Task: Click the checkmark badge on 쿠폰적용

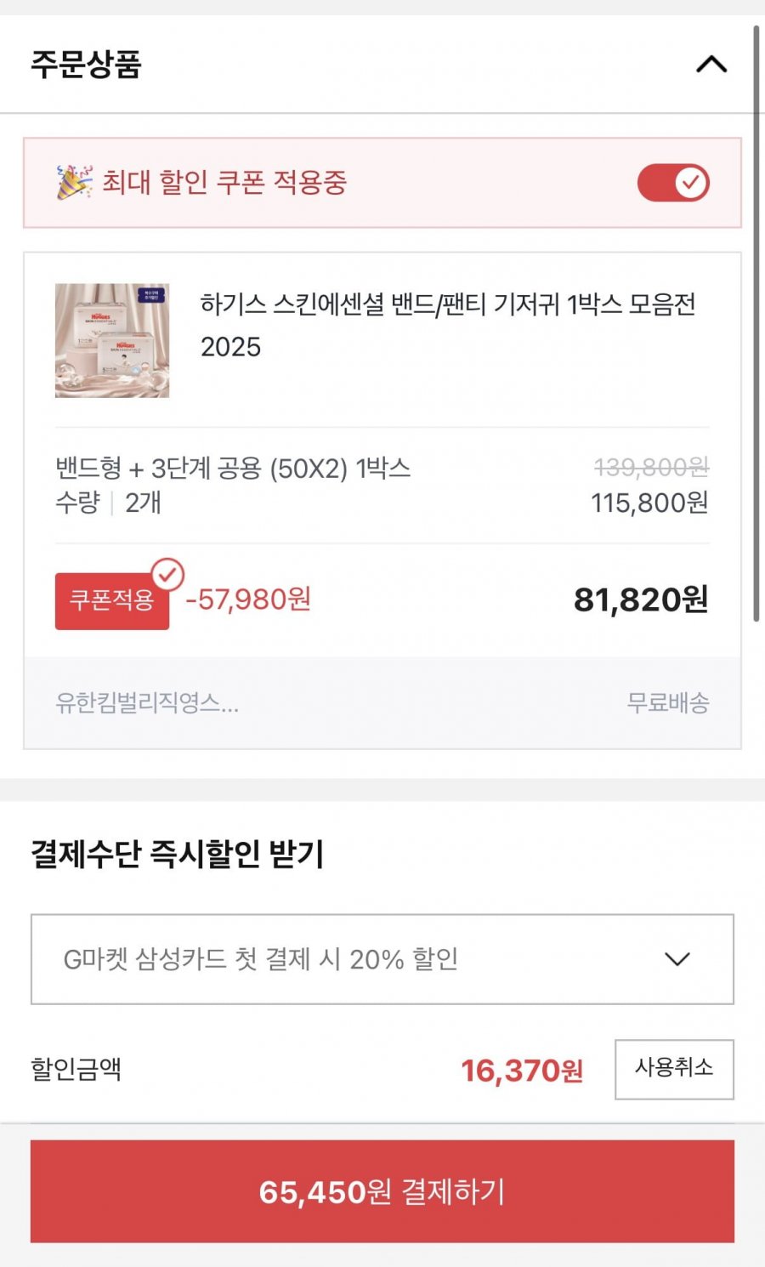Action: click(167, 574)
